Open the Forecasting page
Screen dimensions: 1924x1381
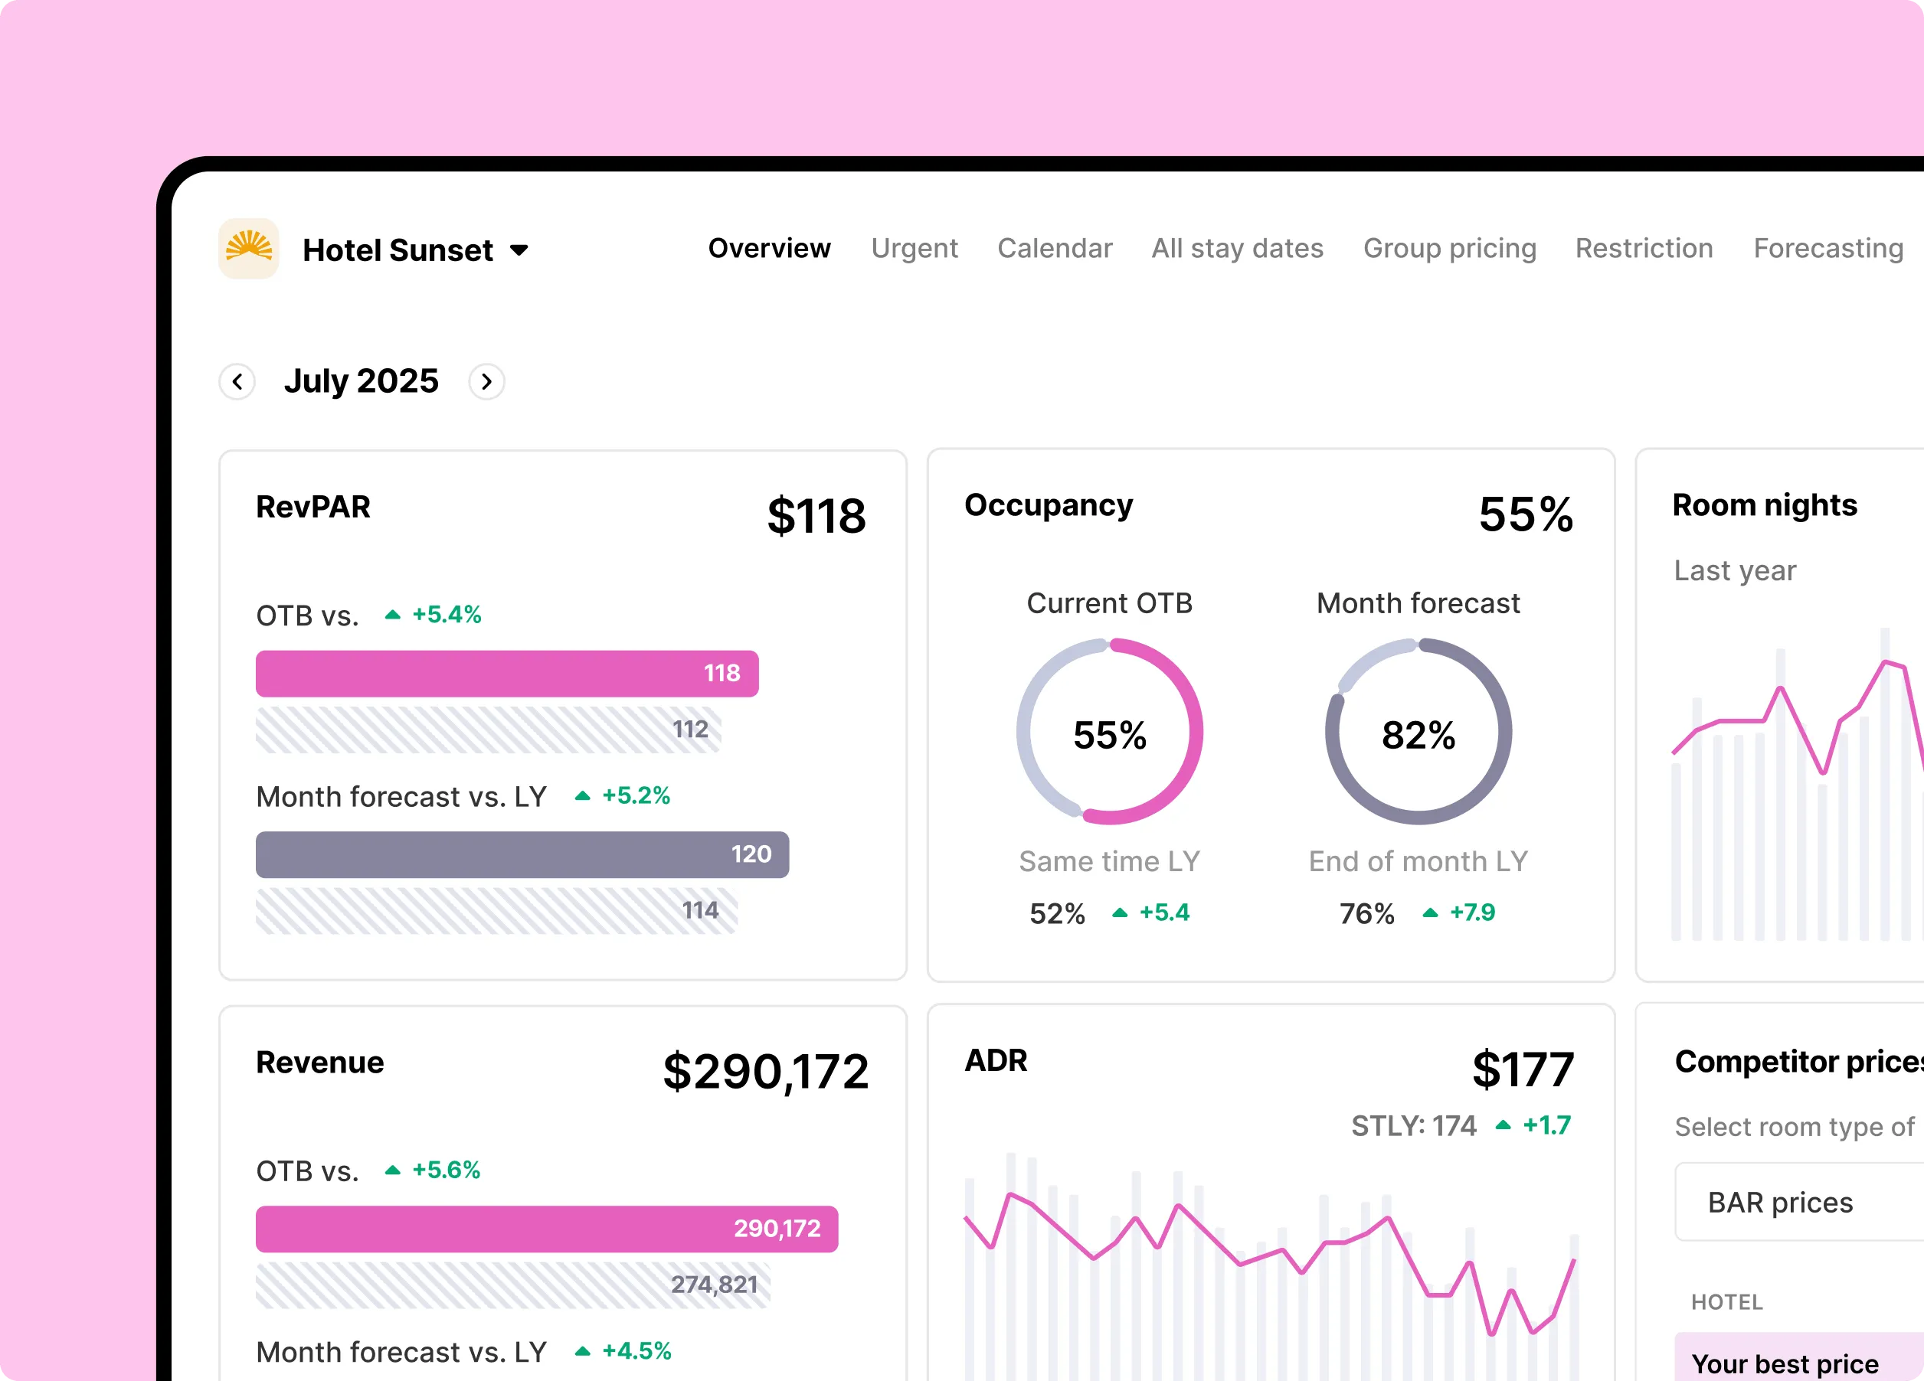click(1828, 248)
